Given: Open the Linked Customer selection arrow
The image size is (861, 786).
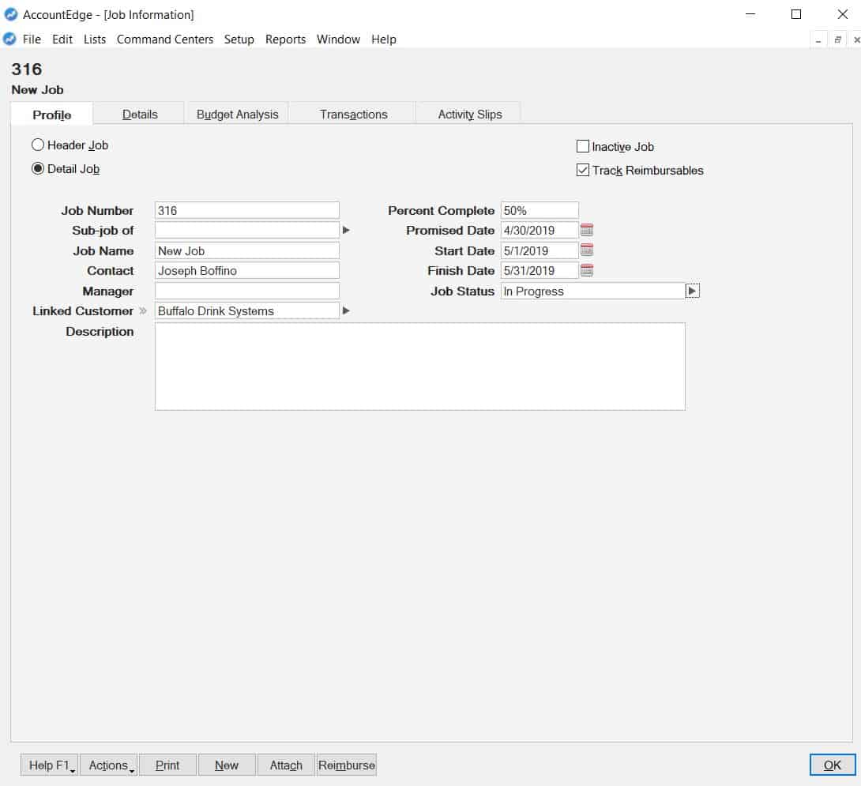Looking at the screenshot, I should (346, 311).
